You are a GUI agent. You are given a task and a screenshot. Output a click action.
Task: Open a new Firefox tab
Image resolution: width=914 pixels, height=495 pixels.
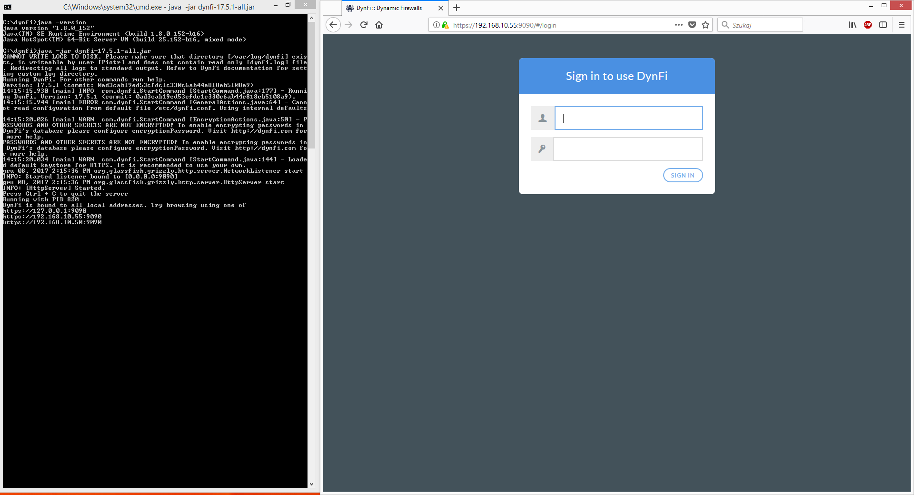pyautogui.click(x=457, y=8)
